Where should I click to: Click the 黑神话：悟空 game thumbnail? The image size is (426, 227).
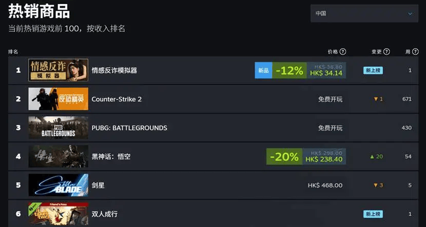coord(58,156)
